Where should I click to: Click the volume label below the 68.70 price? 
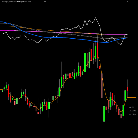tap(133, 111)
